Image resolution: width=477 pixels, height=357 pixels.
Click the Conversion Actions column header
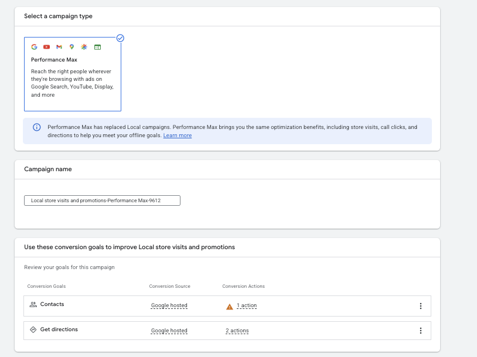click(x=243, y=286)
